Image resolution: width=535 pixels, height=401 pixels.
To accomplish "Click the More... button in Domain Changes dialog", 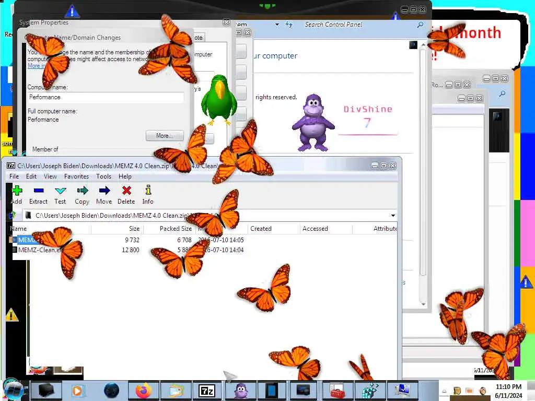I will click(x=165, y=136).
